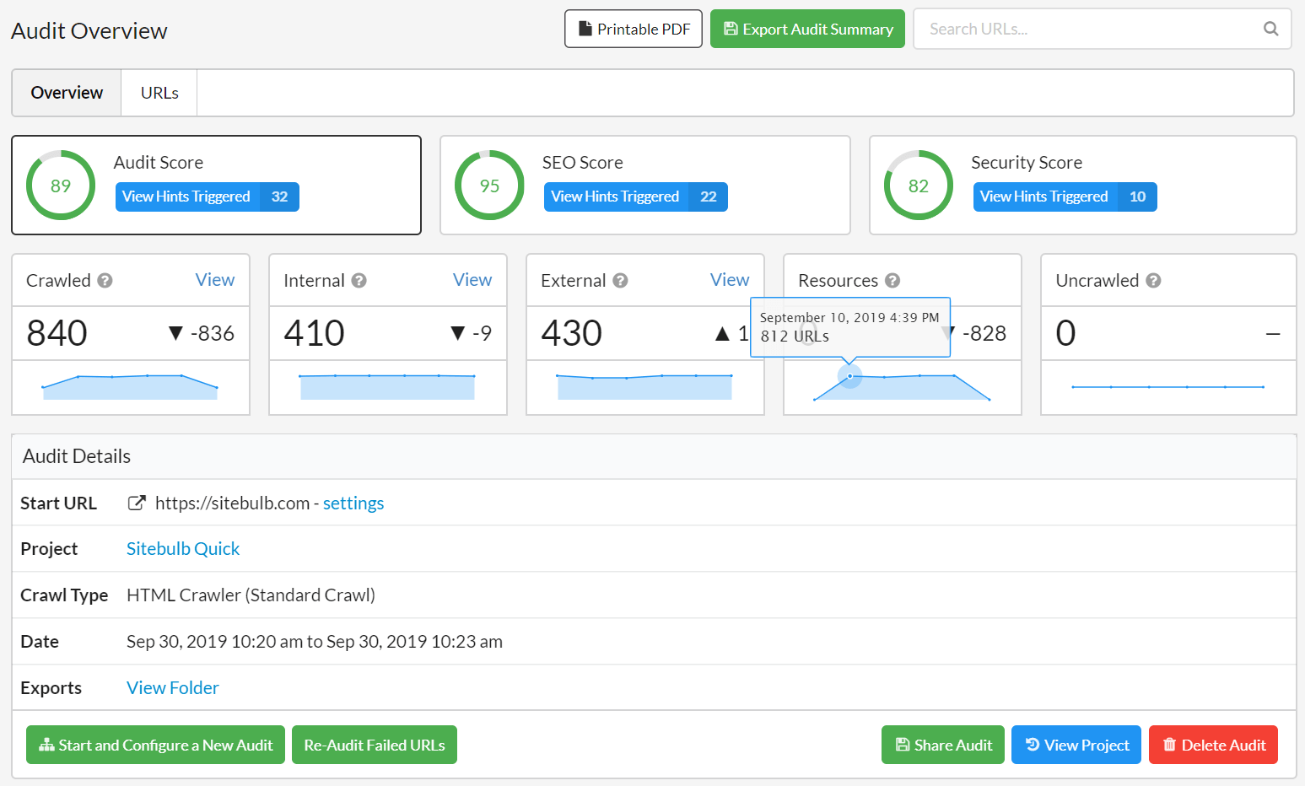Click help icon beside External
1305x786 pixels.
click(620, 281)
